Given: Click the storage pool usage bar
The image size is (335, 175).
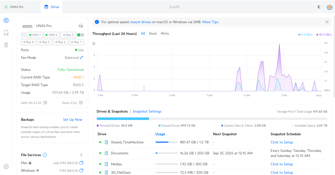Looking at the screenshot, I should coord(212,119).
